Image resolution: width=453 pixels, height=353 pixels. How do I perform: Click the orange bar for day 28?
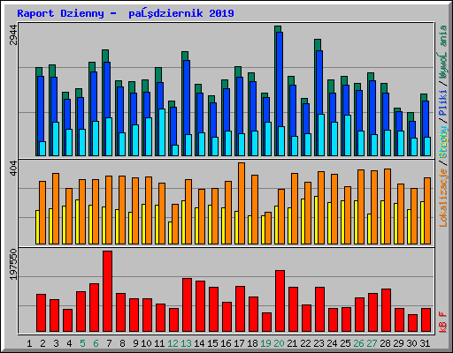click(x=388, y=207)
